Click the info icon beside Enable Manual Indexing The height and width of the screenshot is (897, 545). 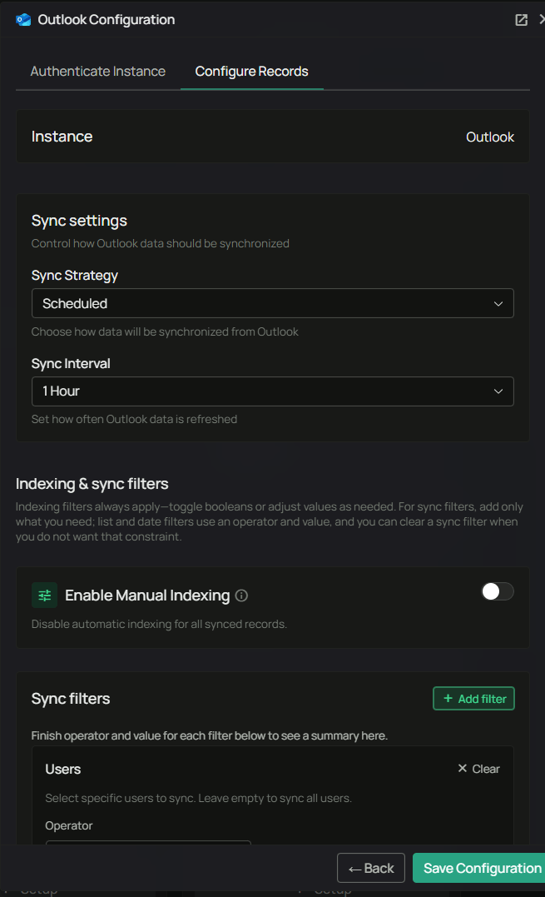coord(241,596)
